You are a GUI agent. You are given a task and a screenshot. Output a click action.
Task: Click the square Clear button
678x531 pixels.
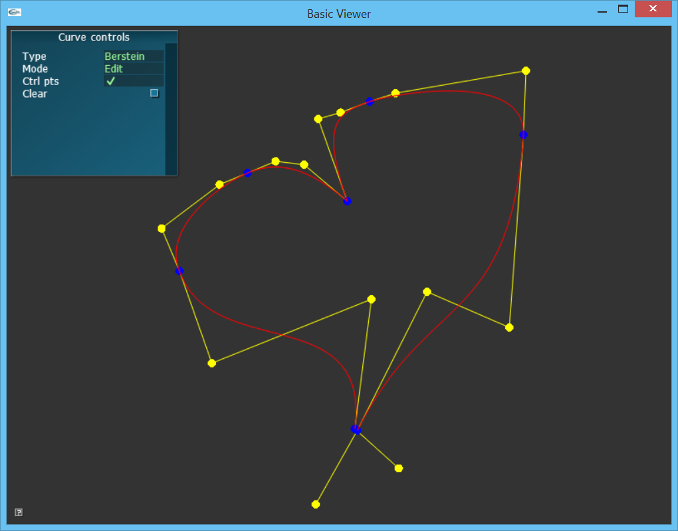pyautogui.click(x=154, y=93)
